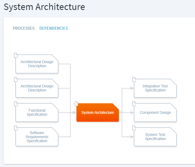Click the document icon on orange System Architecture node
Image resolution: width=195 pixels, height=167 pixels.
click(x=76, y=104)
